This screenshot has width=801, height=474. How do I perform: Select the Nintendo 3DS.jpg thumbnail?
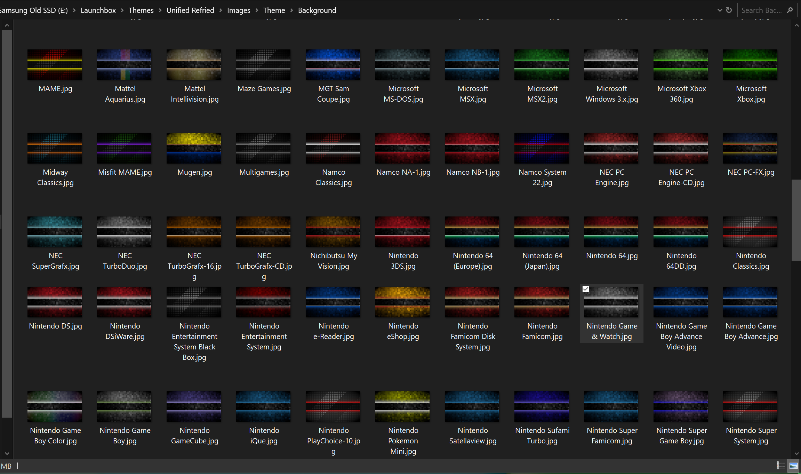[402, 232]
